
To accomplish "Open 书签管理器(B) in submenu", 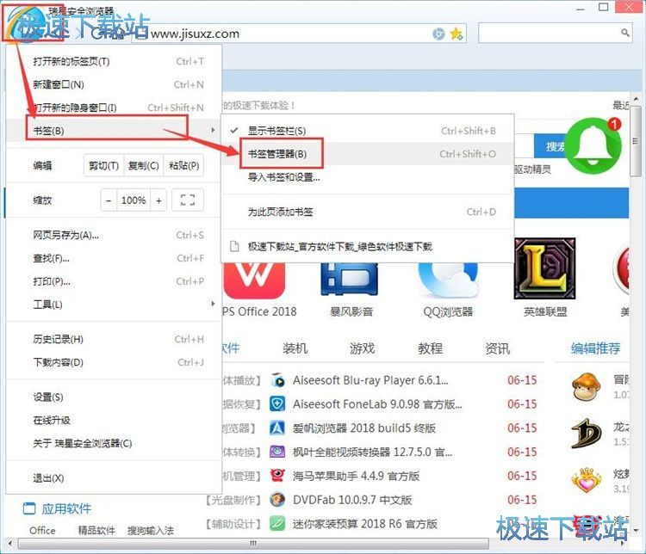I will (x=368, y=154).
